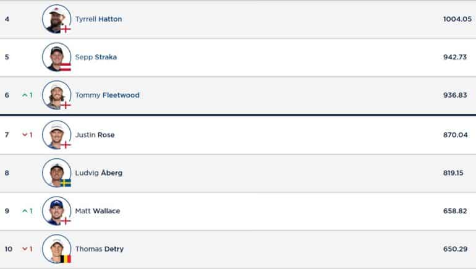
Task: Click green up arrow beside Matt Wallace
Action: coord(25,211)
